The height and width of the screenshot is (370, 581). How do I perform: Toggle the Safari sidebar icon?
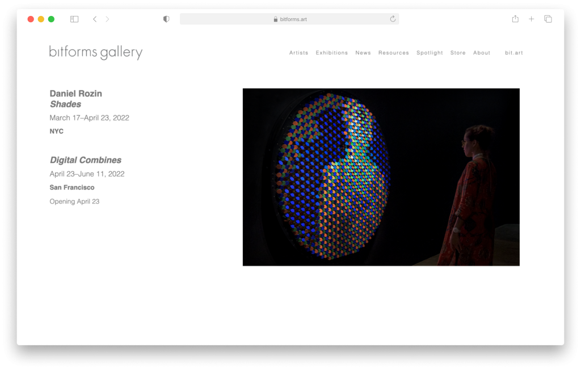point(74,19)
